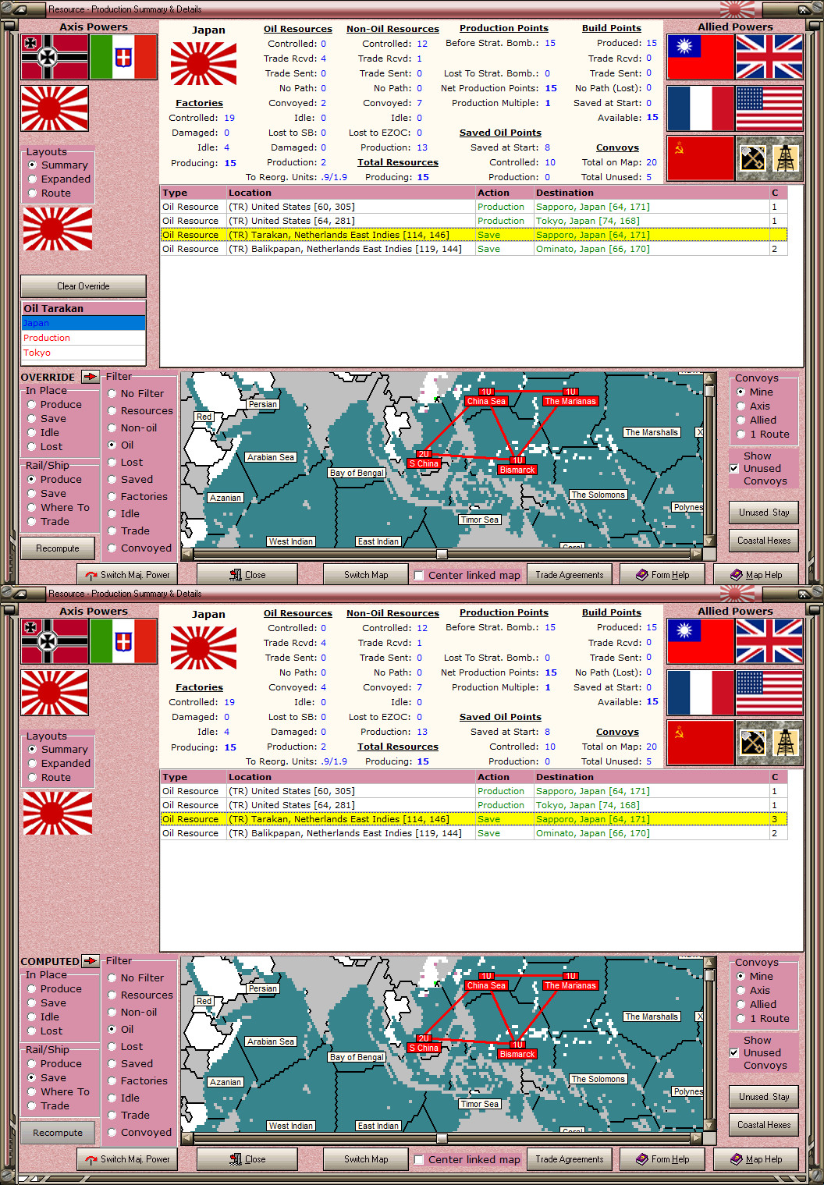The height and width of the screenshot is (1185, 824).
Task: Click the Union Jack flag icon
Action: (x=769, y=58)
